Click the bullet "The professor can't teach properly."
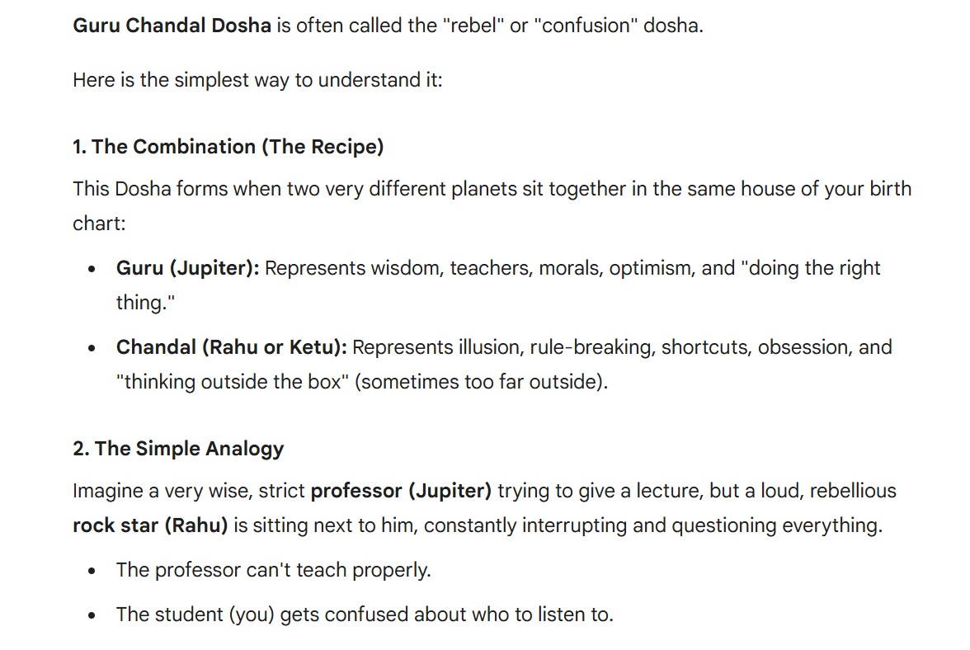 coord(273,570)
